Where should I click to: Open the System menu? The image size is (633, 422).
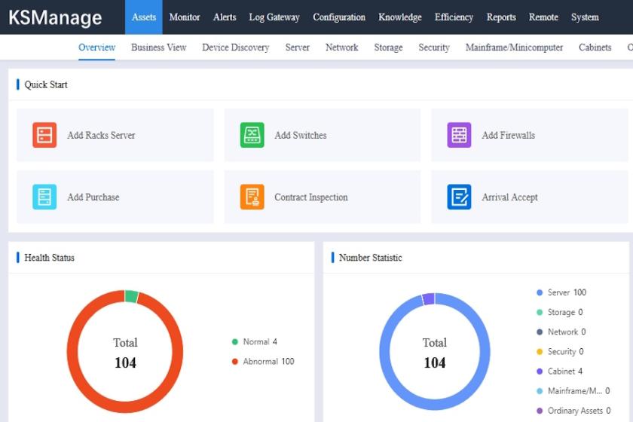(x=585, y=17)
